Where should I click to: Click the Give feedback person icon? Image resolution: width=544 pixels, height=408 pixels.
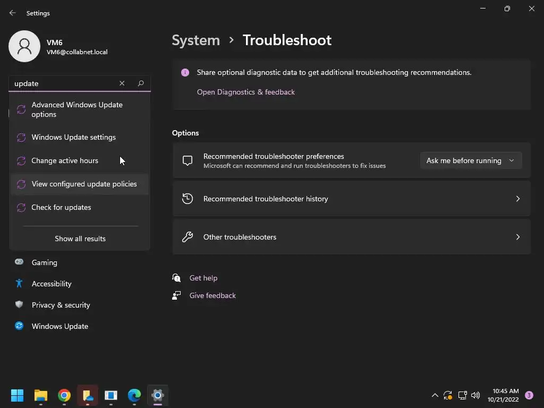point(176,295)
